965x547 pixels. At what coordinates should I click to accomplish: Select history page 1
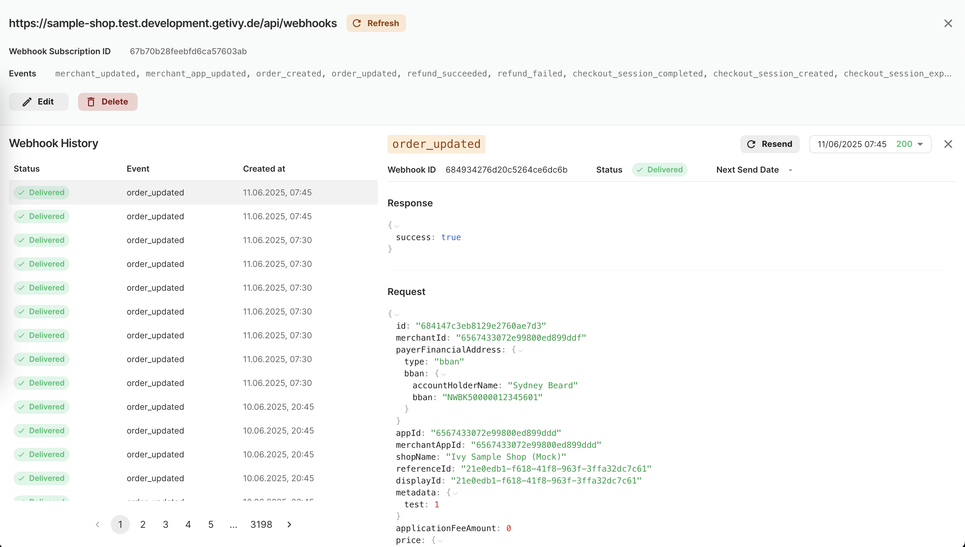click(x=120, y=525)
